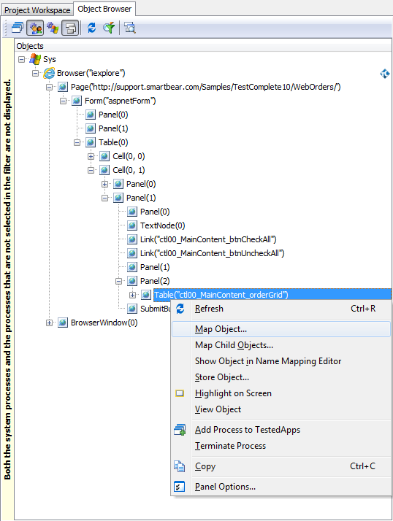Select Panel(0) directly under Form("aspnetForm")
The height and width of the screenshot is (521, 393).
113,115
